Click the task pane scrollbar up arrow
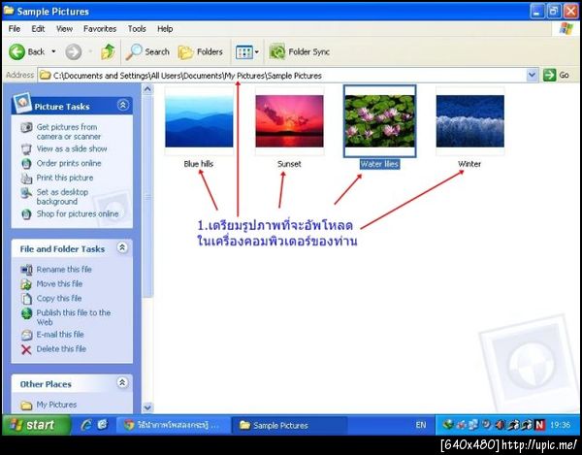The width and height of the screenshot is (582, 455). pos(147,89)
